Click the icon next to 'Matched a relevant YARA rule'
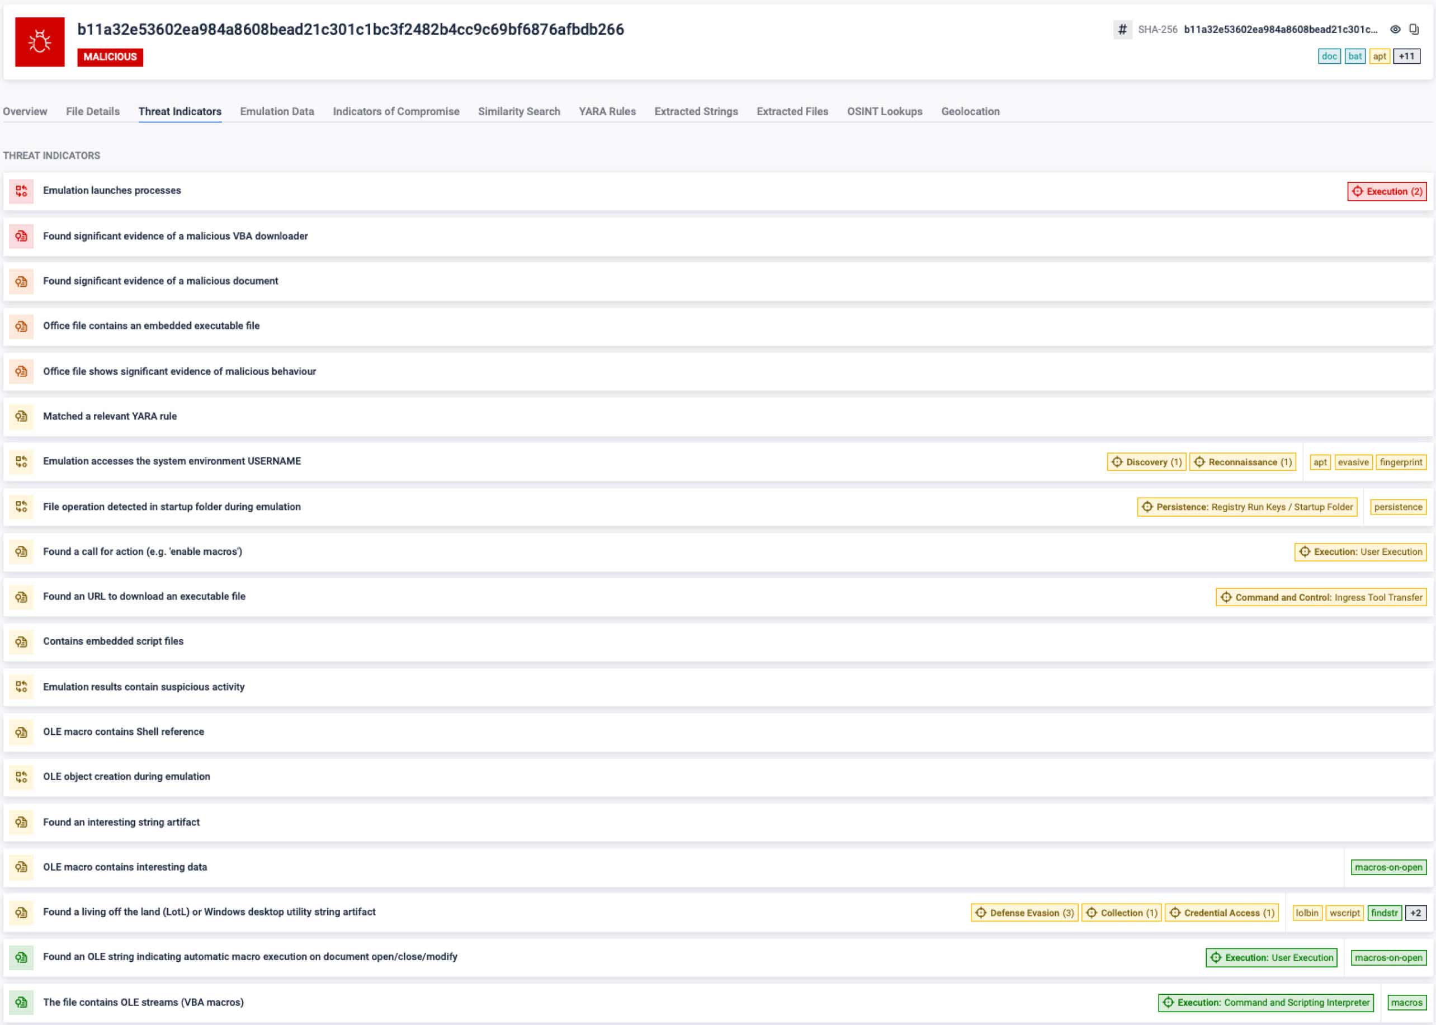Screen dimensions: 1436x1025 21,416
